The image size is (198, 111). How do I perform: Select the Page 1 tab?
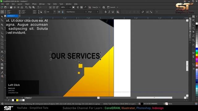(28, 98)
